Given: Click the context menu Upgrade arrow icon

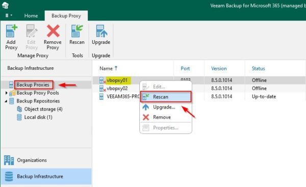Looking at the screenshot, I should pyautogui.click(x=146, y=107).
